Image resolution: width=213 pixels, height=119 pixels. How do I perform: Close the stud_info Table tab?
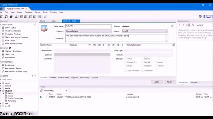tap(79, 21)
